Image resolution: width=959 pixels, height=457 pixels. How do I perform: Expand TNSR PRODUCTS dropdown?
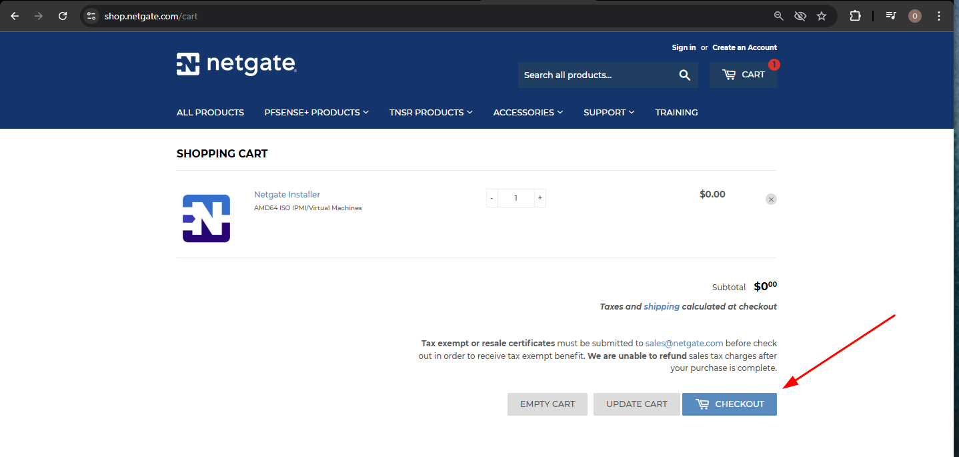click(x=431, y=112)
